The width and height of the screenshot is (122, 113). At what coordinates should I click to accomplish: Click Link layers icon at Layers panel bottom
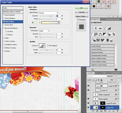click(93, 111)
